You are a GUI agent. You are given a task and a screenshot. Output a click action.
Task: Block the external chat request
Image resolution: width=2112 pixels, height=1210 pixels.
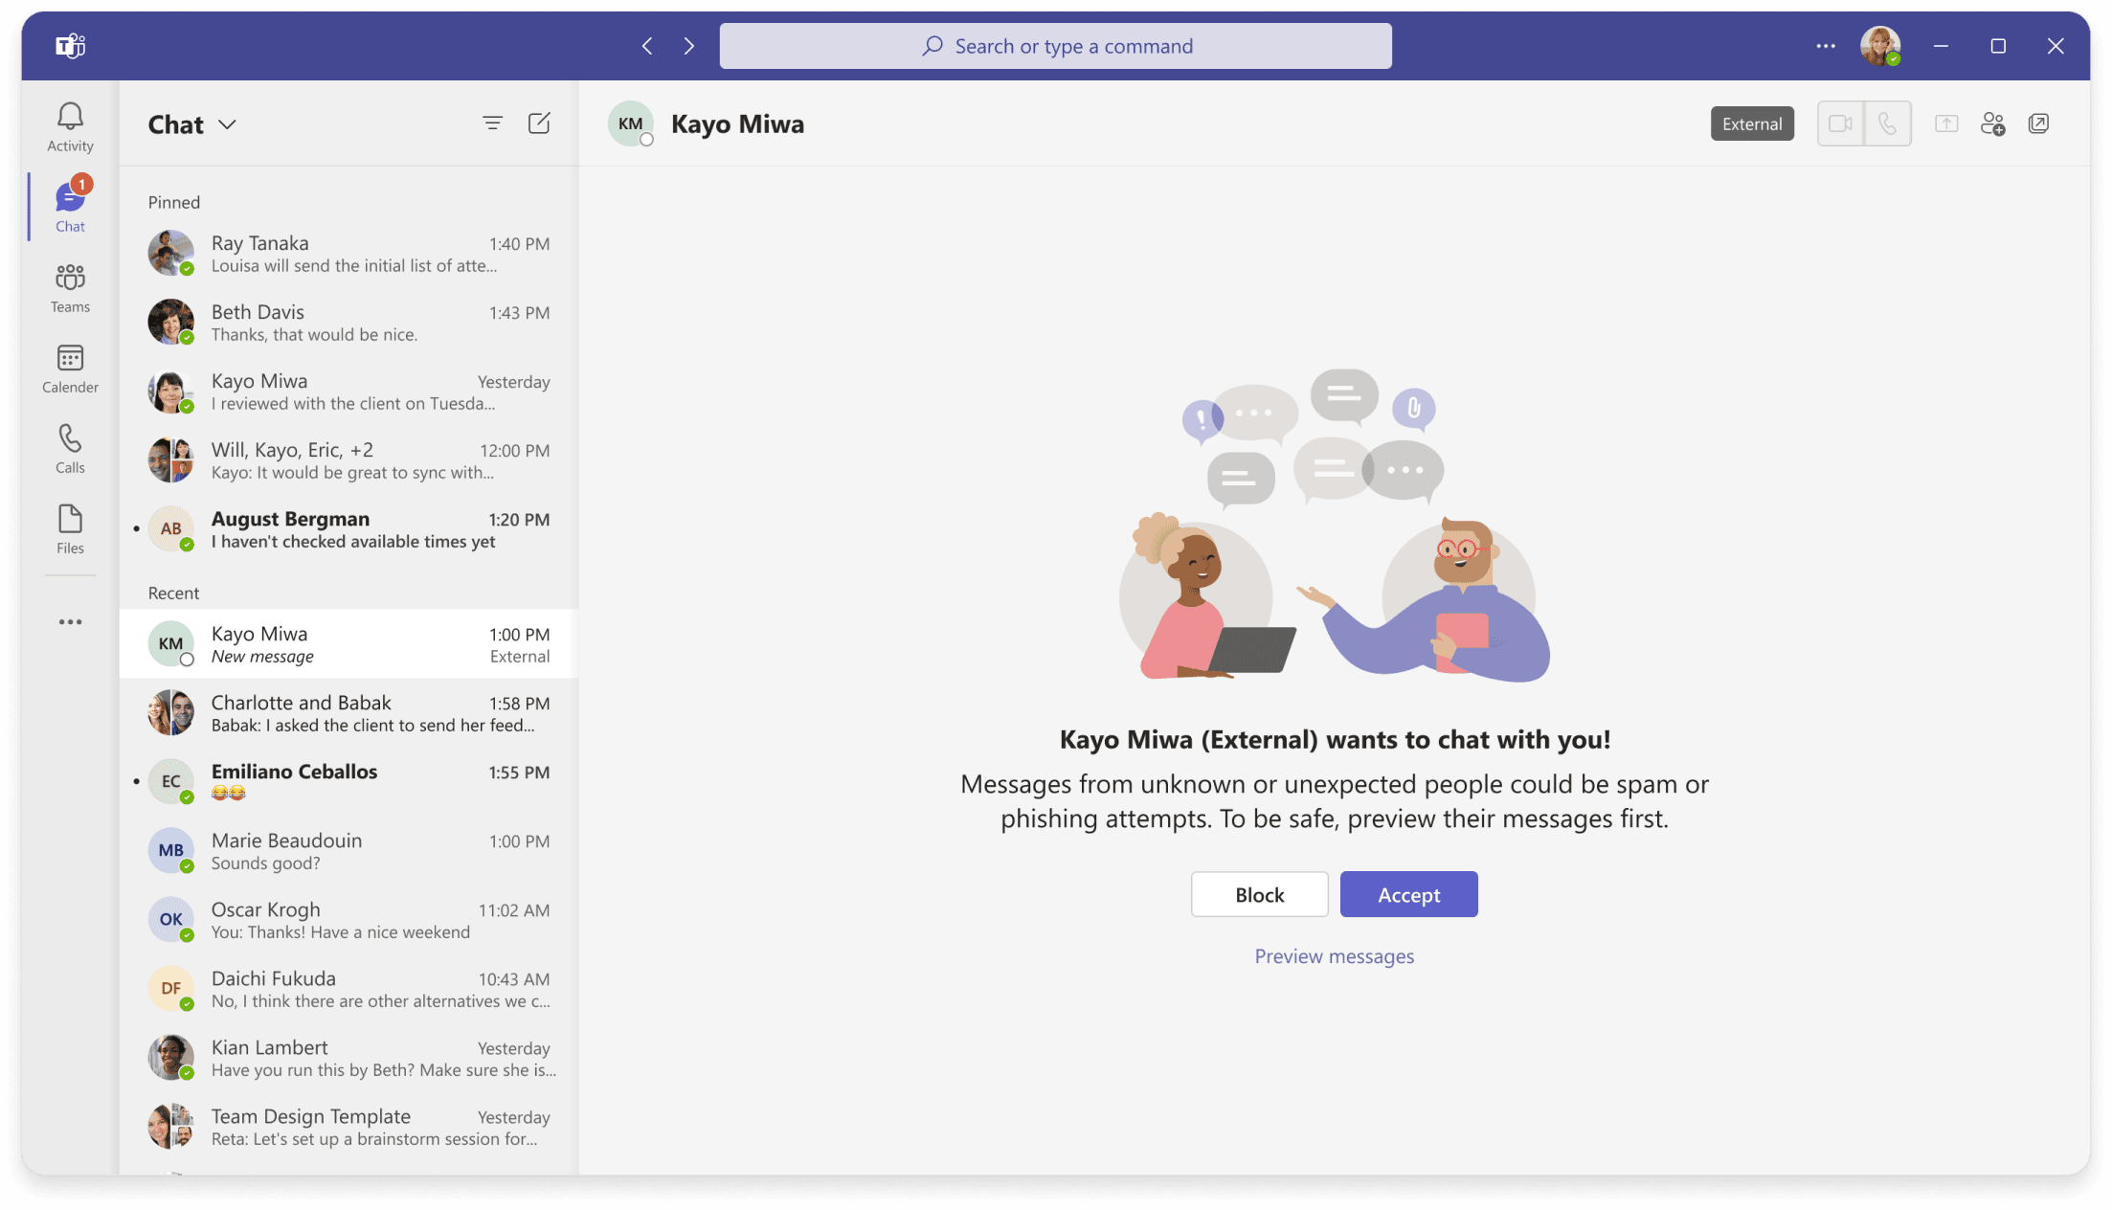(x=1259, y=894)
